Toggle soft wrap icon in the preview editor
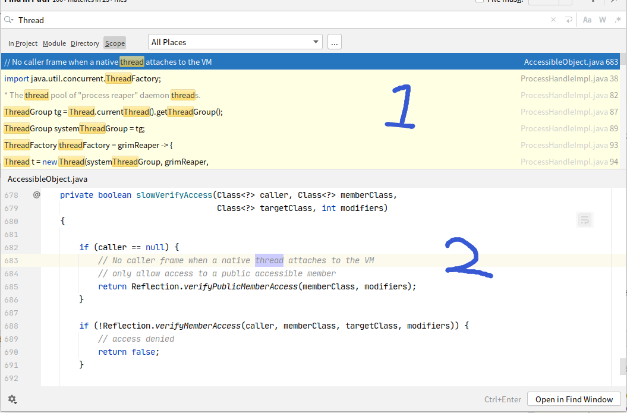Image resolution: width=627 pixels, height=413 pixels. point(585,220)
